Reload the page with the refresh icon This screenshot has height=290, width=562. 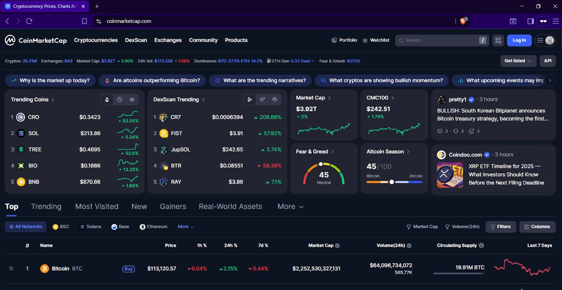pyautogui.click(x=29, y=21)
